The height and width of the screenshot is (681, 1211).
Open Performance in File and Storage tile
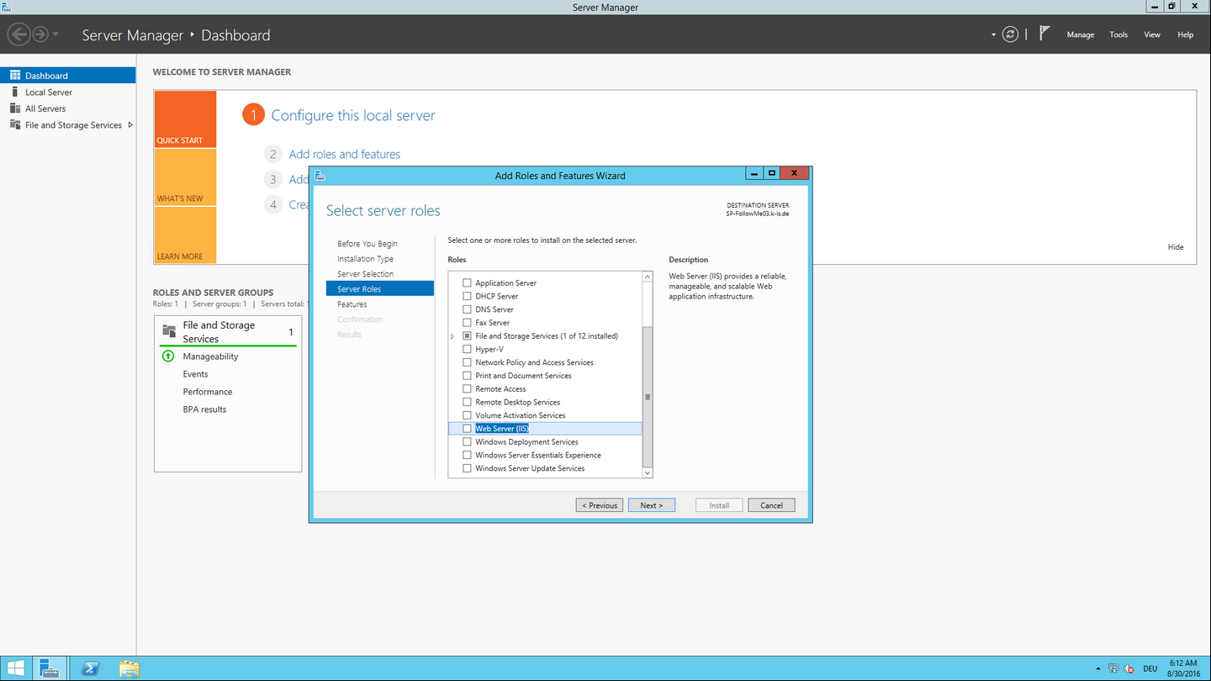click(x=208, y=392)
